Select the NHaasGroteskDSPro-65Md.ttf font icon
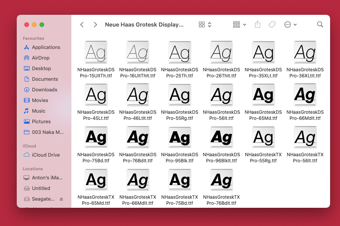The width and height of the screenshot is (340, 226). pos(263,94)
